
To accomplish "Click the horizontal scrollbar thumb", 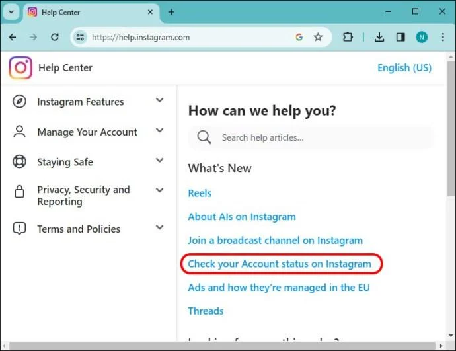I will point(223,346).
